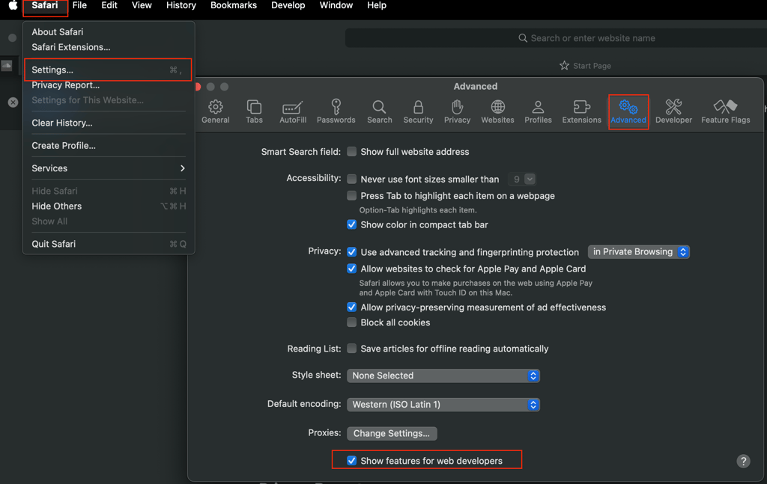
Task: Open the Developer settings pane
Action: 673,112
